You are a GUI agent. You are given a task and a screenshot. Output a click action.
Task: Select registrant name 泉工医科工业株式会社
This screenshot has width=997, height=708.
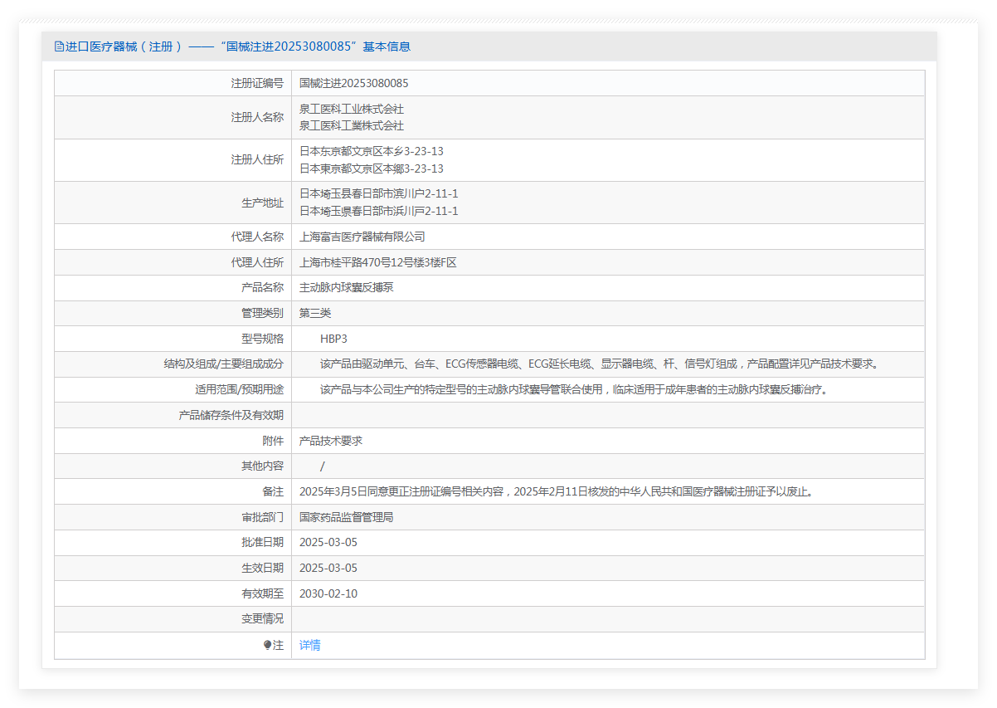(352, 109)
